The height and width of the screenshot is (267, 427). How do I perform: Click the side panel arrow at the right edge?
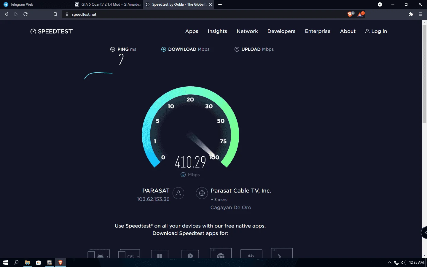coord(424,233)
